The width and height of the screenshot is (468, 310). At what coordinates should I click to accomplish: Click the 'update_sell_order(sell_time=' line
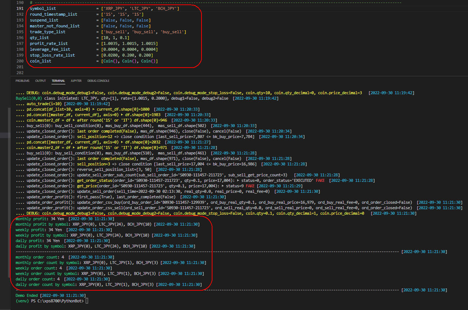(x=168, y=191)
